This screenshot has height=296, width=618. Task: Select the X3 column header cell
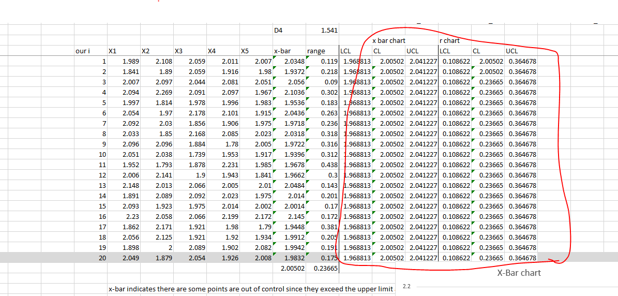point(190,51)
